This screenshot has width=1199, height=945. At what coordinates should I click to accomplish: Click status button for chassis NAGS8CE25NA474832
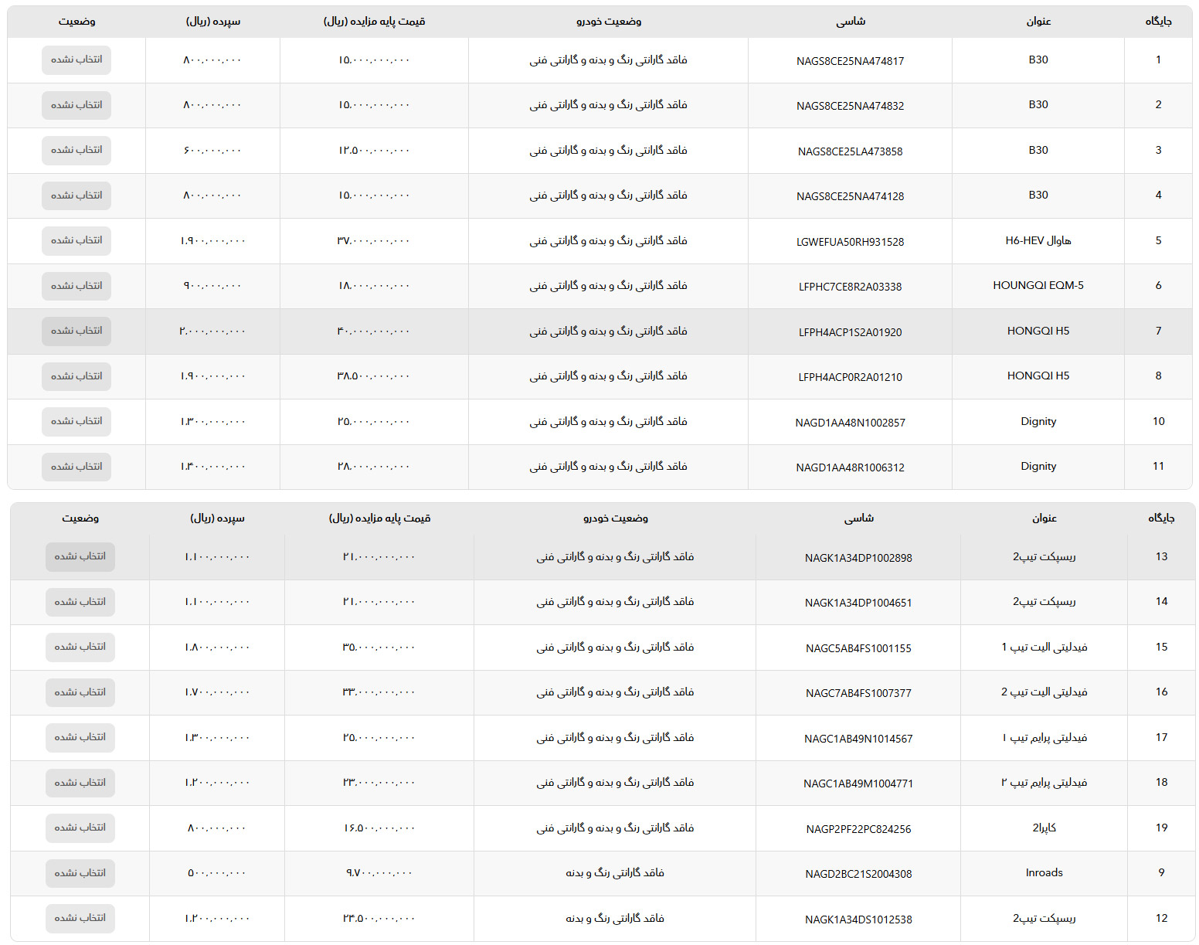76,105
